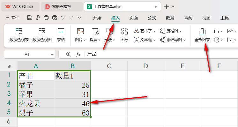Insert 艺术字 word art

point(145,31)
